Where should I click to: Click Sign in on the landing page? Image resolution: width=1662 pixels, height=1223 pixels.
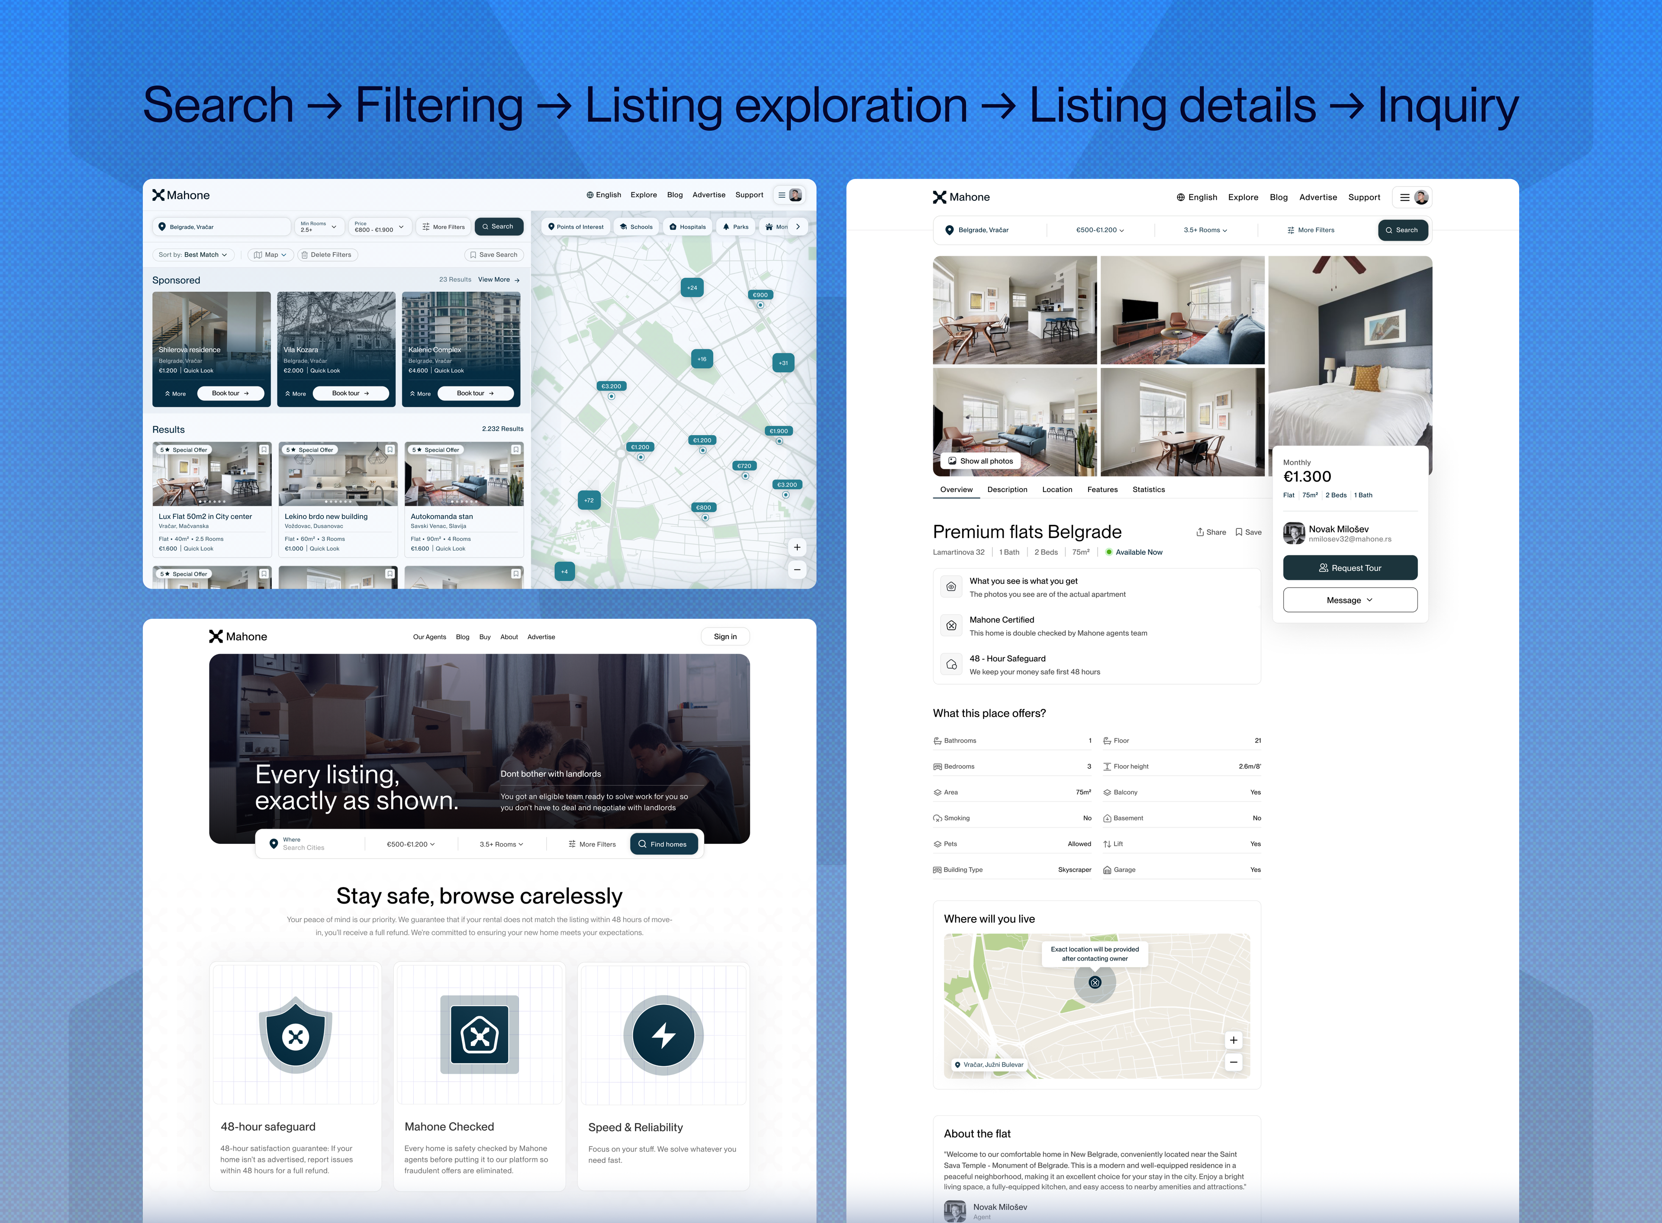coord(725,637)
